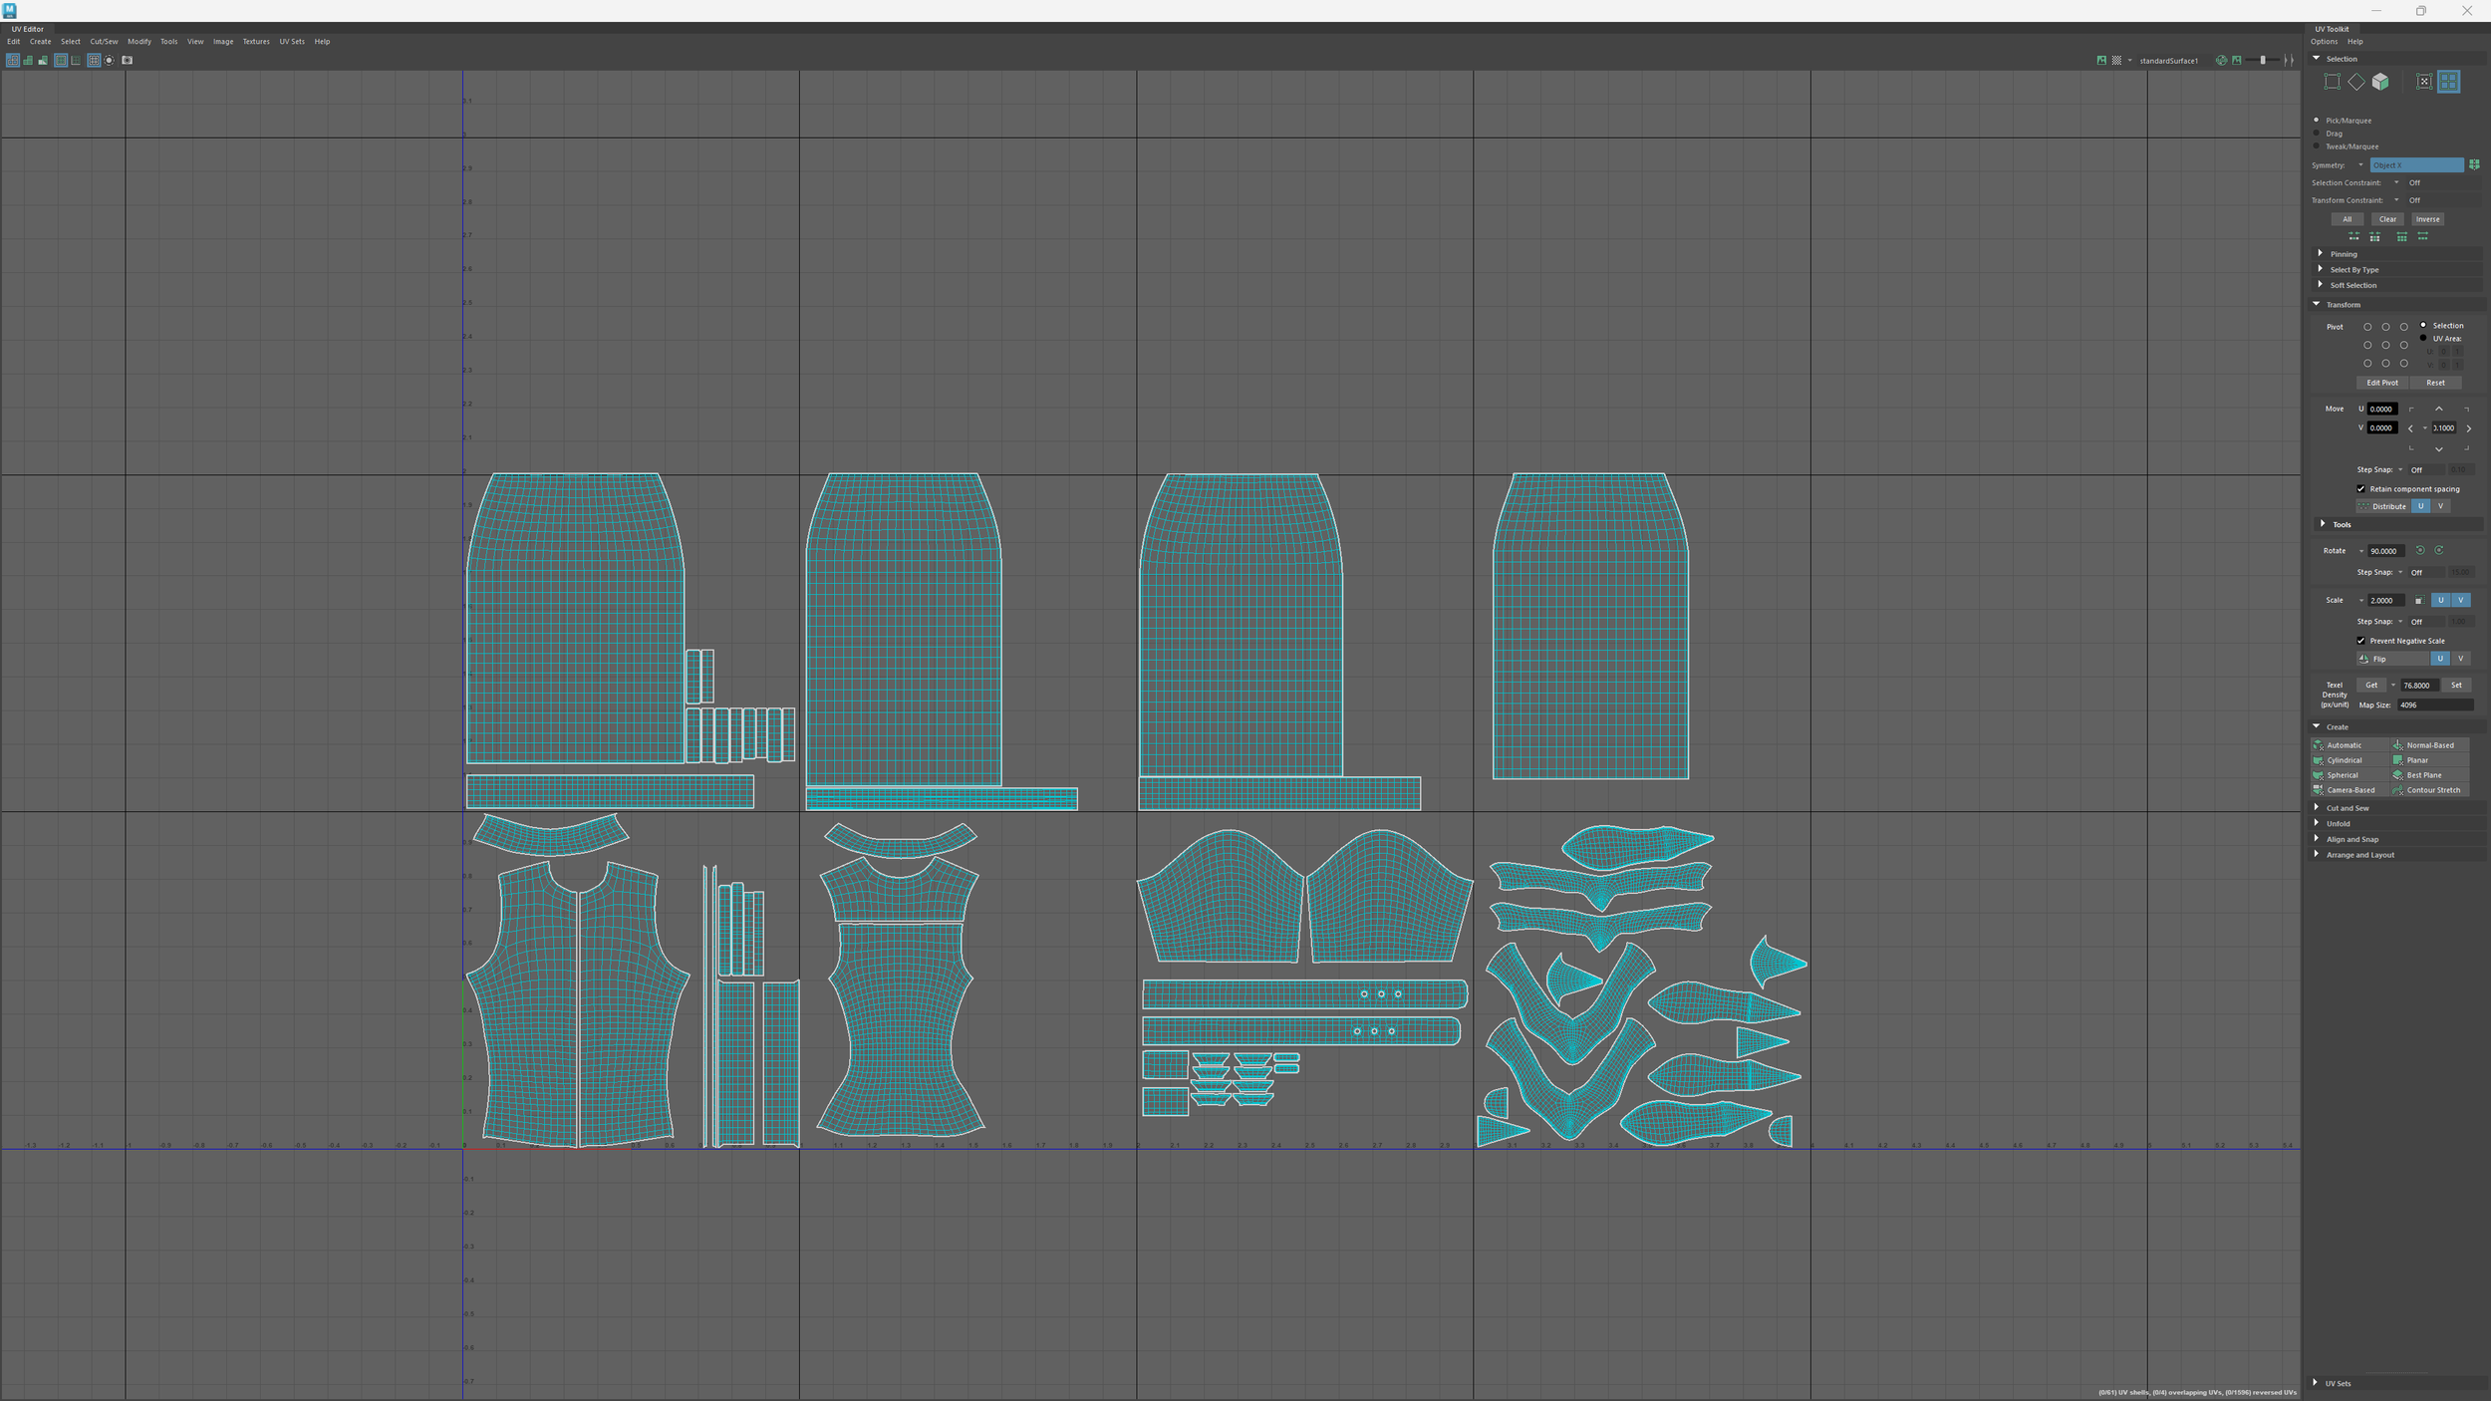Toggle Prevent Negative Scale checkbox
Screen dimensions: 2491x1401
pyautogui.click(x=2360, y=641)
